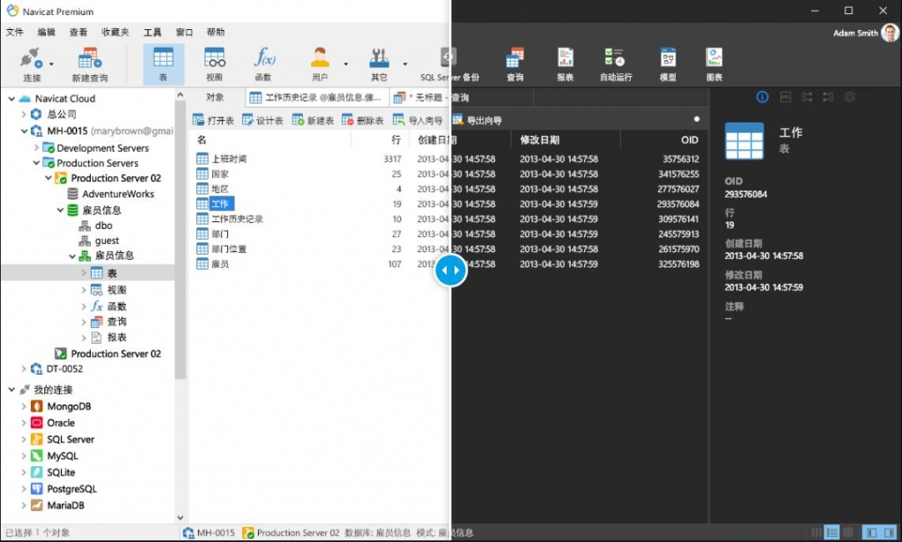The width and height of the screenshot is (902, 542).
Task: Click the 删除表 button
Action: (363, 120)
